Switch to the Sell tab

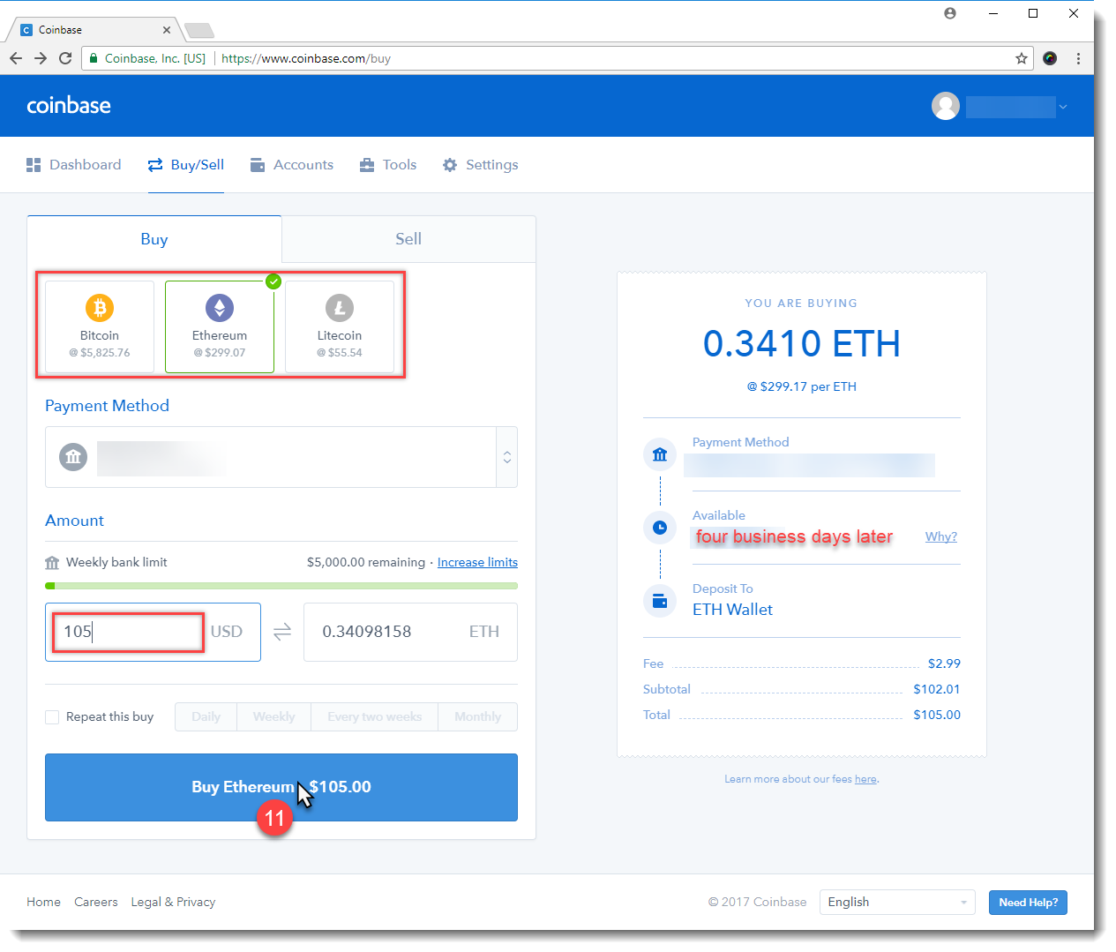408,239
